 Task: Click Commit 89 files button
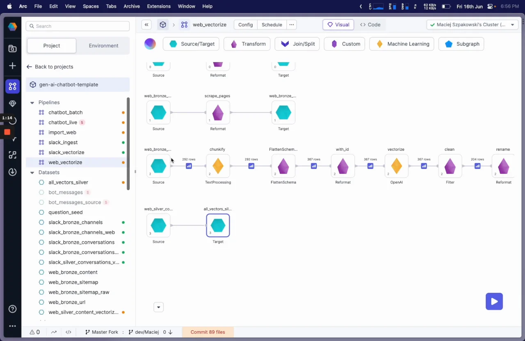tap(208, 332)
